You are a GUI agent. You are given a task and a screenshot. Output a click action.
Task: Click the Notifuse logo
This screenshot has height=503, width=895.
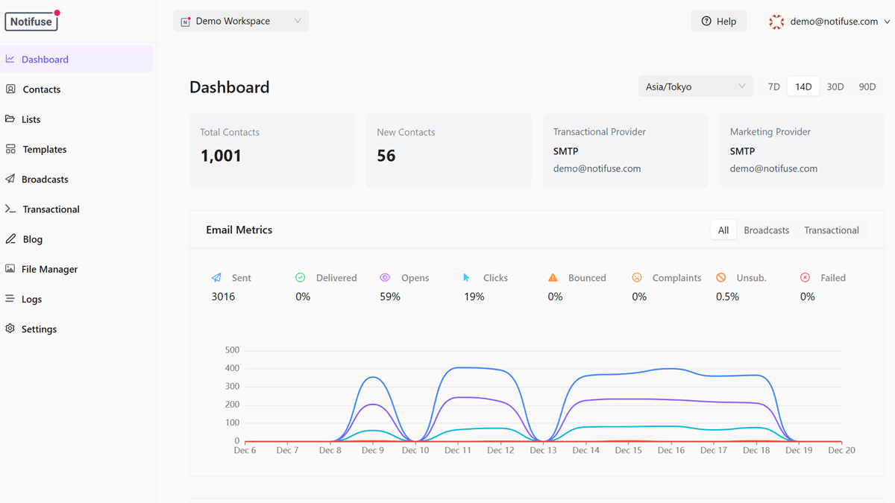(x=31, y=22)
